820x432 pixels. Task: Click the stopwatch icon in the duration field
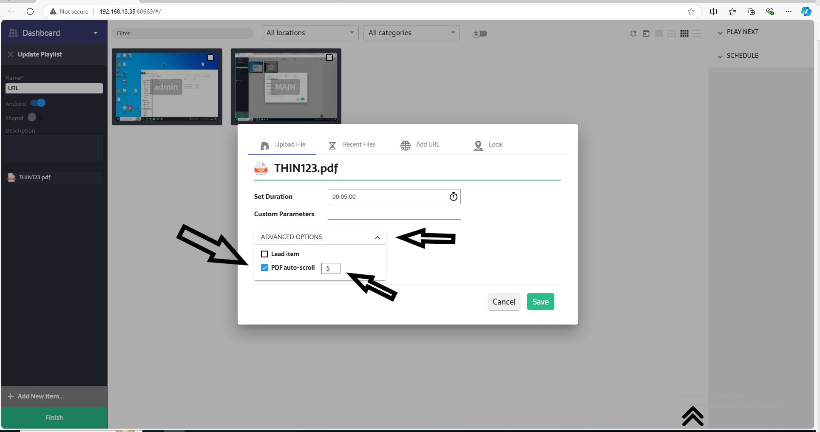(x=454, y=197)
